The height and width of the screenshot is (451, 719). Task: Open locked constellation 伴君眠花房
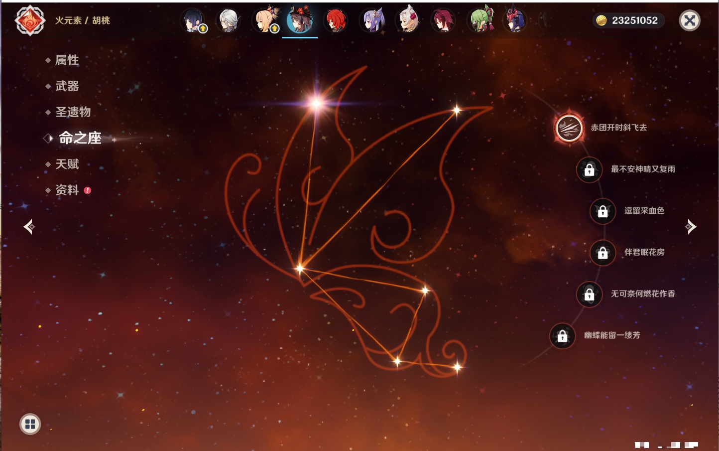602,253
